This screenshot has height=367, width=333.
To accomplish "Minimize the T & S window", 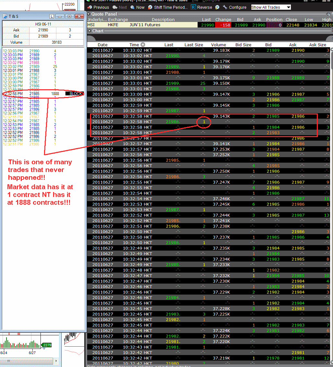I will [60, 16].
